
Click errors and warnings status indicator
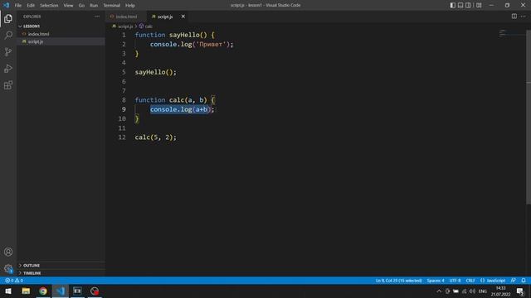(14, 281)
